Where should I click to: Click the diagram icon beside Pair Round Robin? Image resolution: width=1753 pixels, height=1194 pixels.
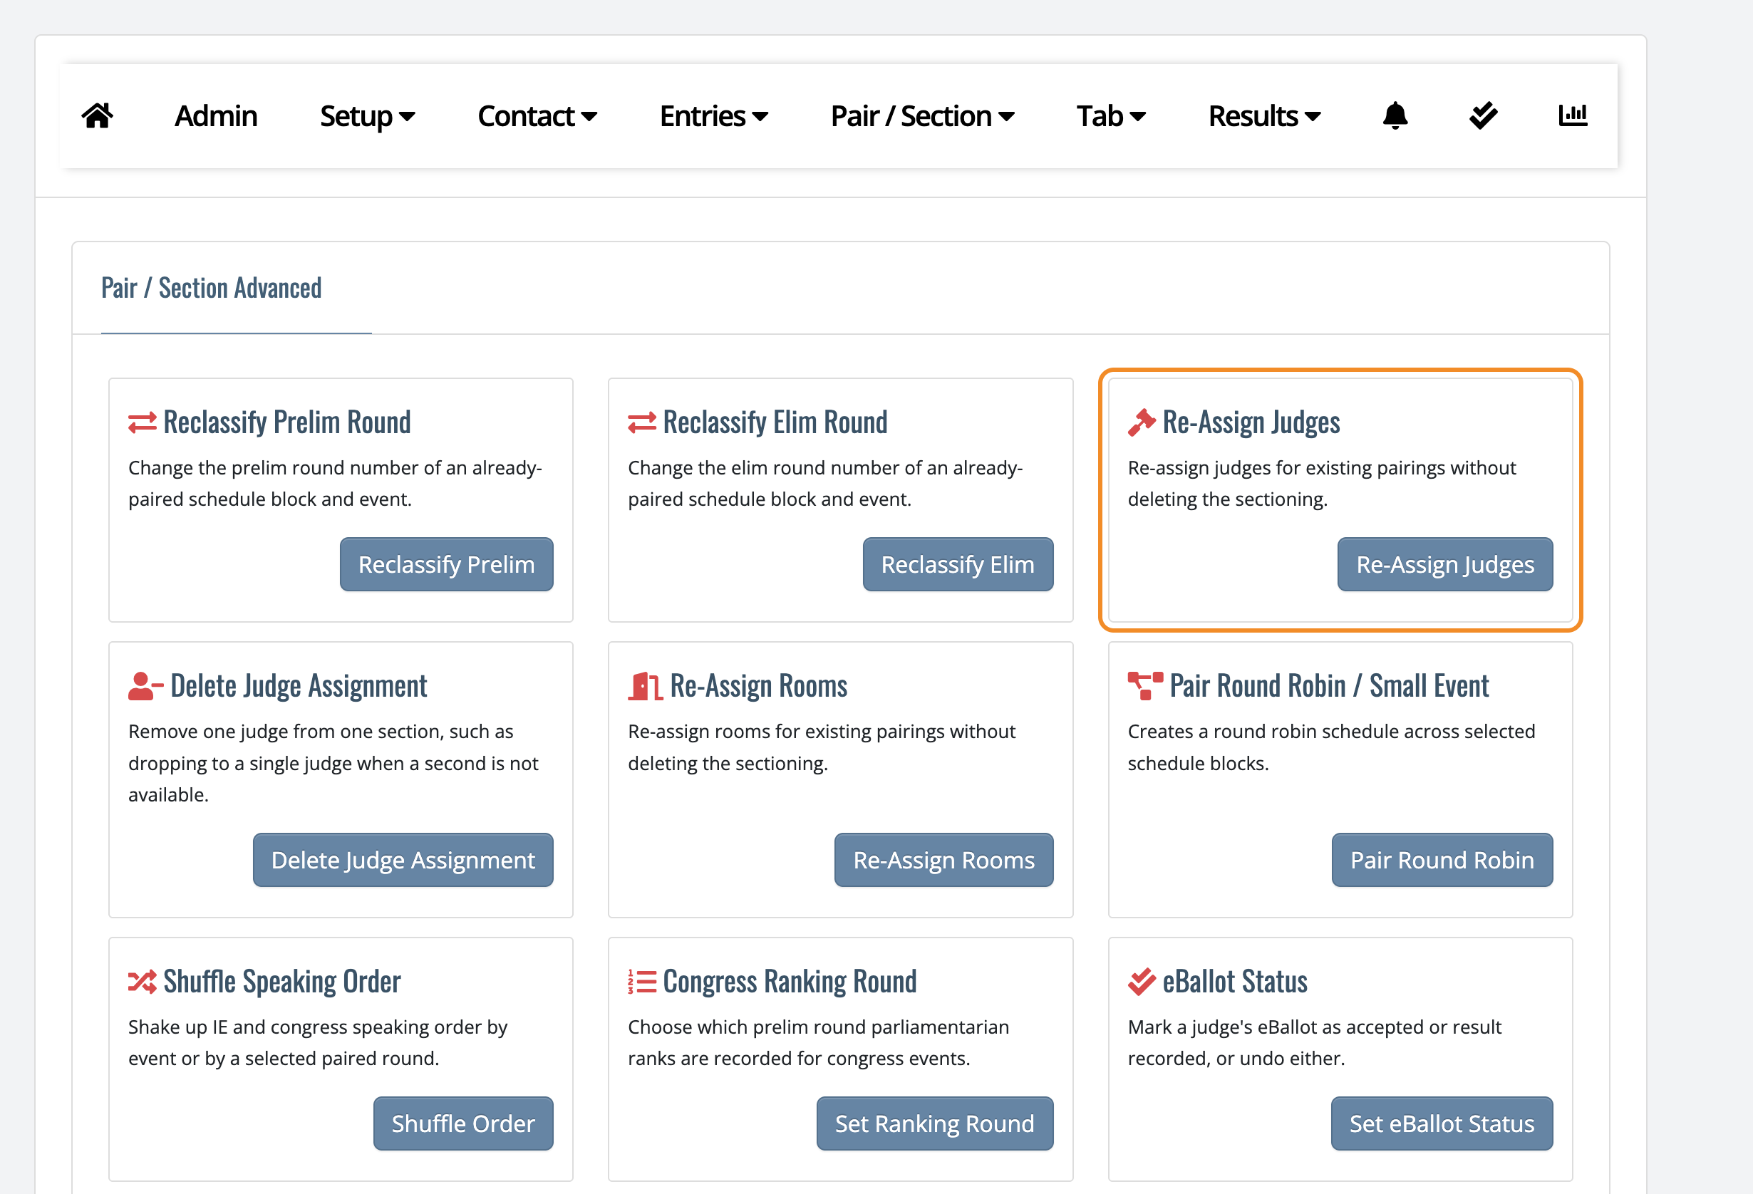tap(1145, 686)
